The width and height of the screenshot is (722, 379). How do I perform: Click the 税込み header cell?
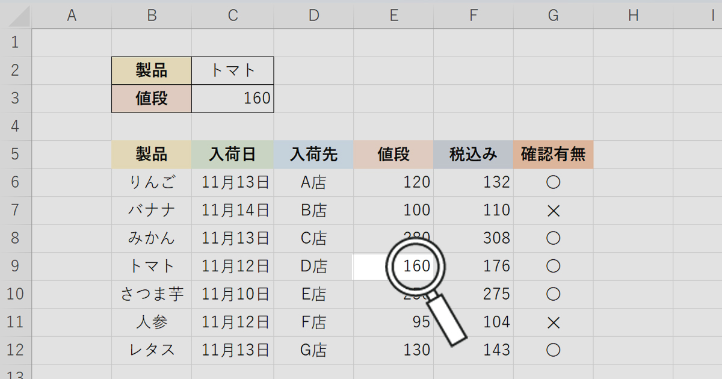474,155
